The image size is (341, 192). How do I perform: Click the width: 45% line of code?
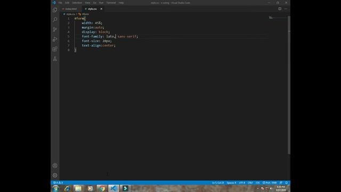tap(92, 23)
